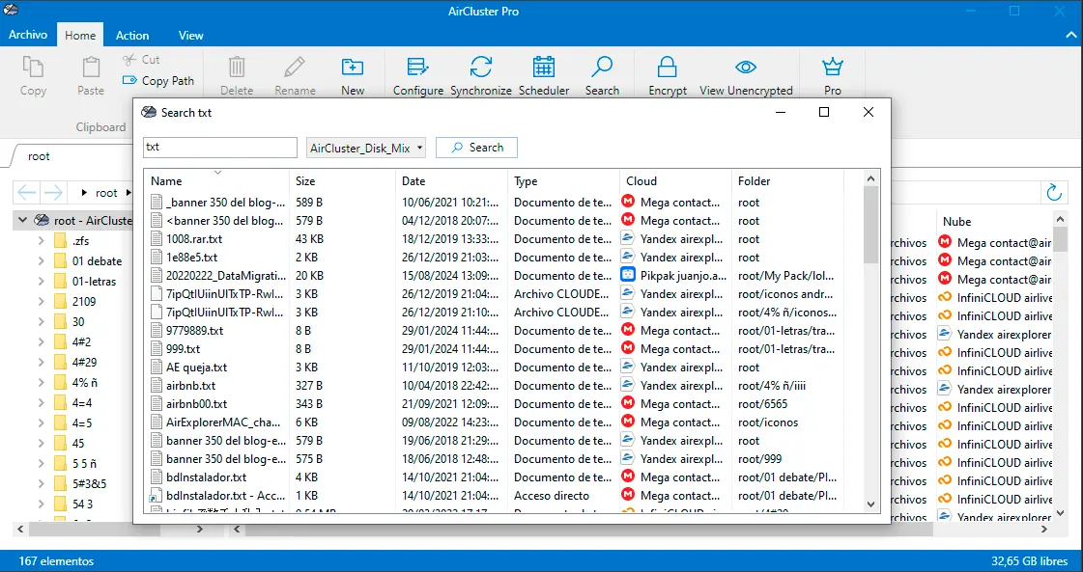Click the Copy ribbon icon
Viewport: 1083px width, 572px height.
pyautogui.click(x=33, y=68)
